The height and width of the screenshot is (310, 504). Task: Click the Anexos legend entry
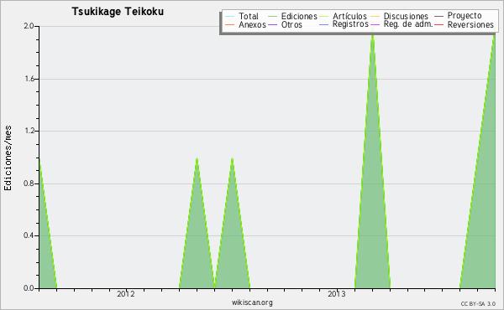252,24
